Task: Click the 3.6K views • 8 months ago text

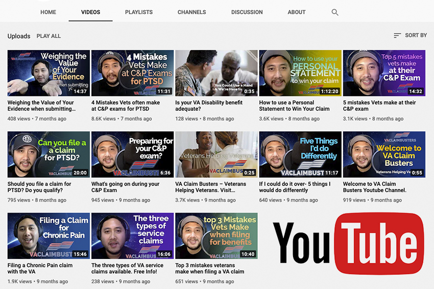Action: (x=289, y=119)
